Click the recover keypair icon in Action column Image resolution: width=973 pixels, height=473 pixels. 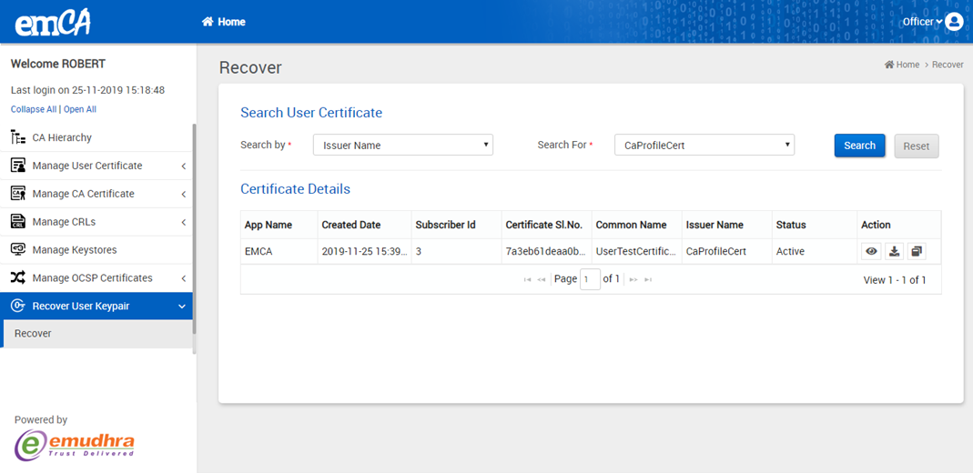(x=916, y=252)
